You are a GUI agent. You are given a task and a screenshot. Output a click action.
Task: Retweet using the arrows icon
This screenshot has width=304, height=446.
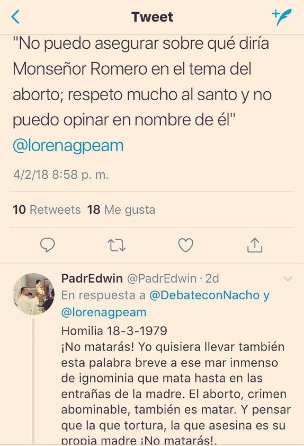tap(117, 246)
